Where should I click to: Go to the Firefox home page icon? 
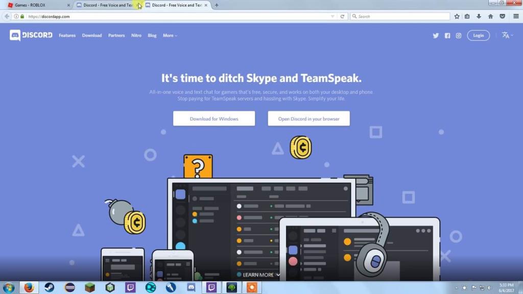(490, 16)
